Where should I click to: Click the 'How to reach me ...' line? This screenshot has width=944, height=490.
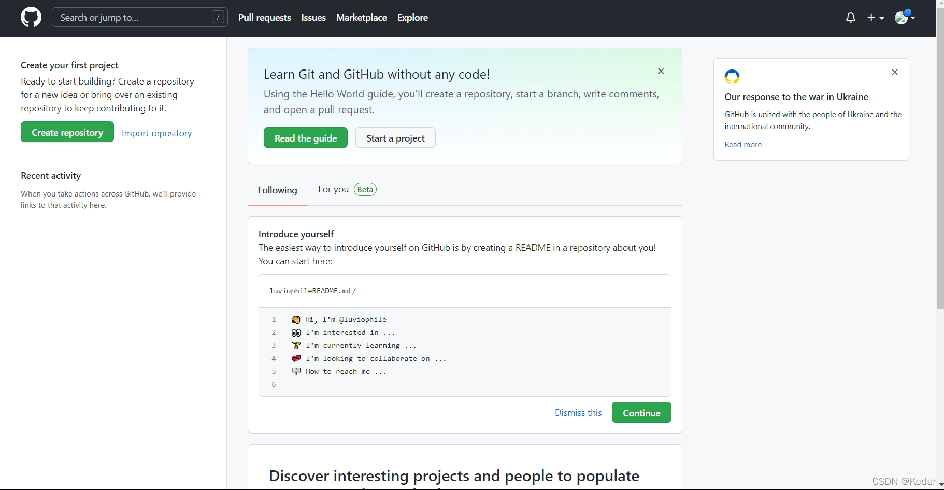[346, 371]
